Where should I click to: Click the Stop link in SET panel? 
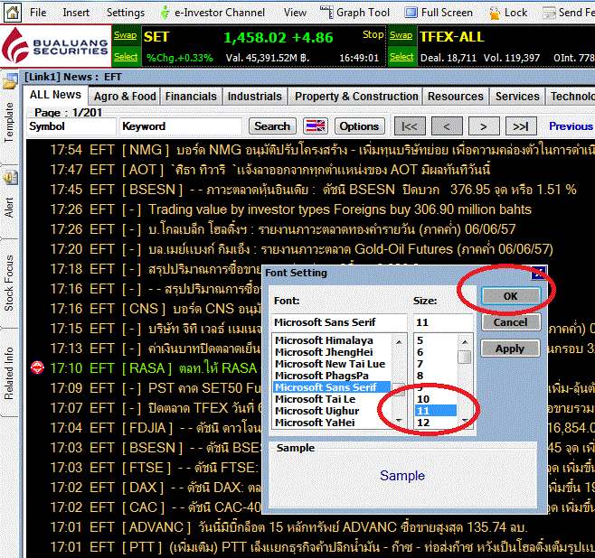coord(373,34)
